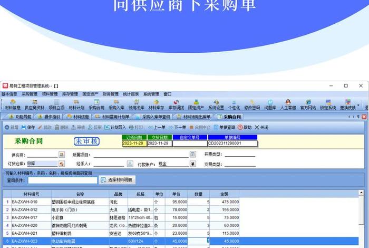This screenshot has width=369, height=248.
Task: Click the 金额 cell 475.0000
Action: pos(224,202)
